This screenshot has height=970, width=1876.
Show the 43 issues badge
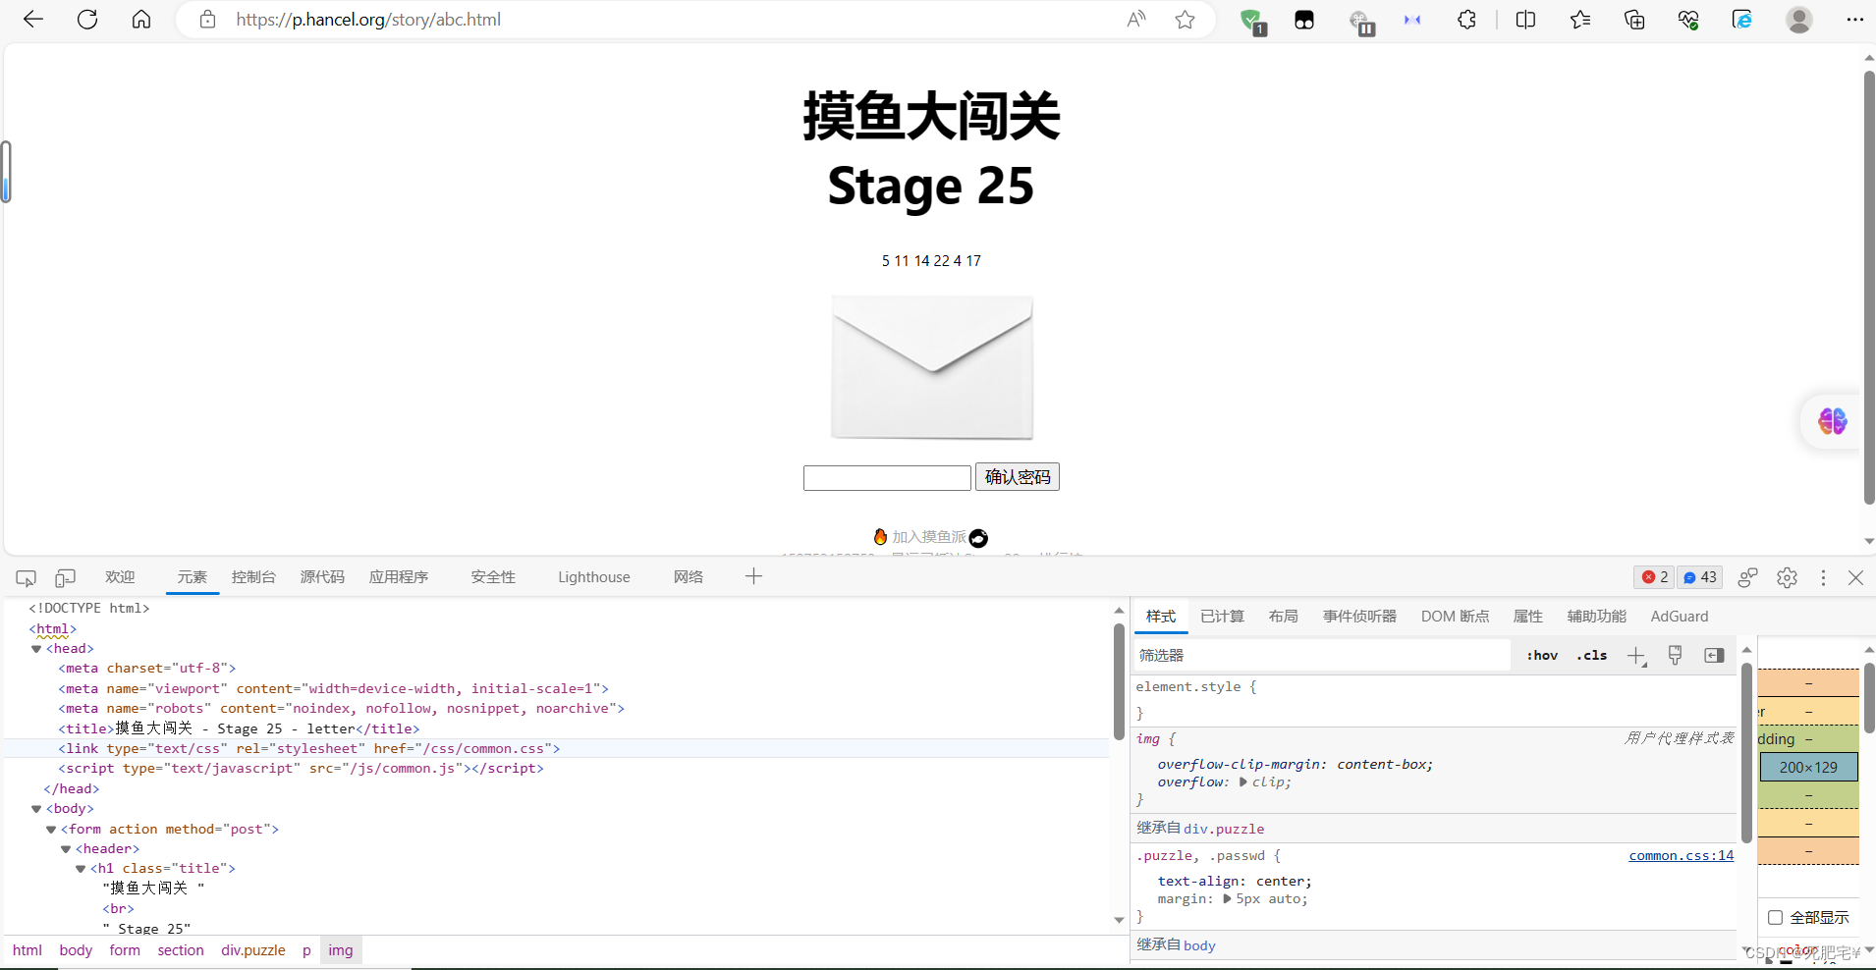pyautogui.click(x=1700, y=577)
